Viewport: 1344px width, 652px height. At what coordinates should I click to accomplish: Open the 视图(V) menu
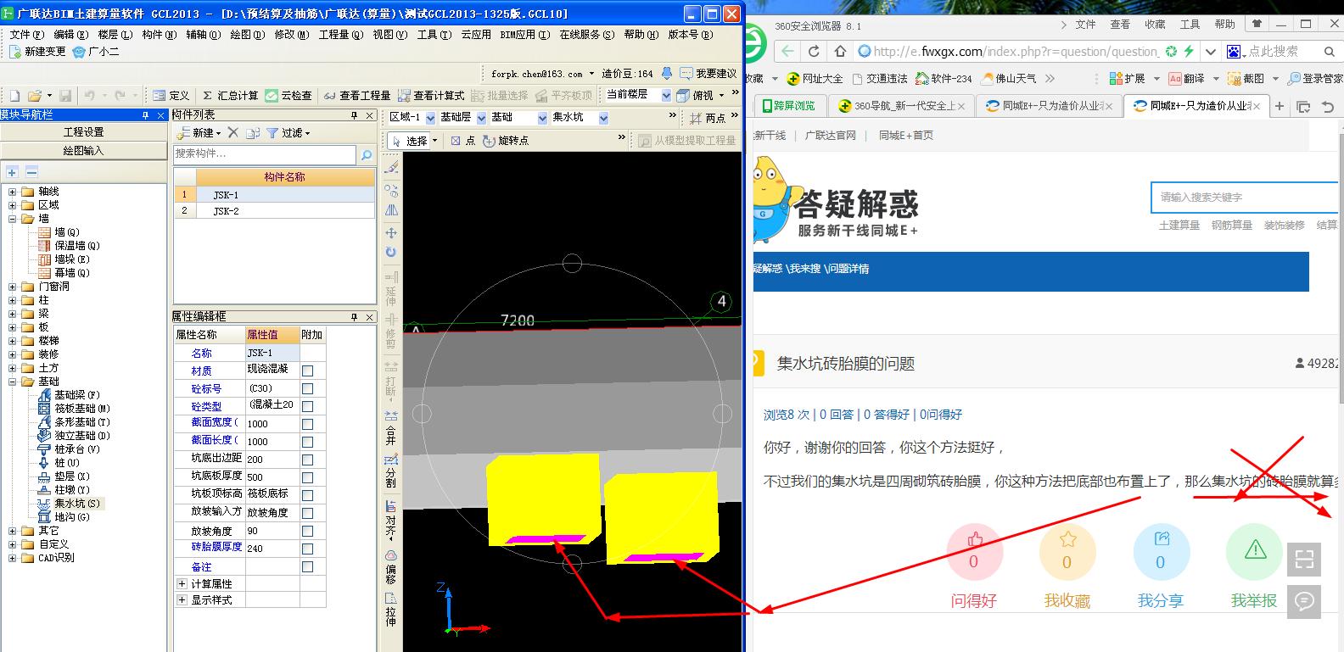(390, 35)
